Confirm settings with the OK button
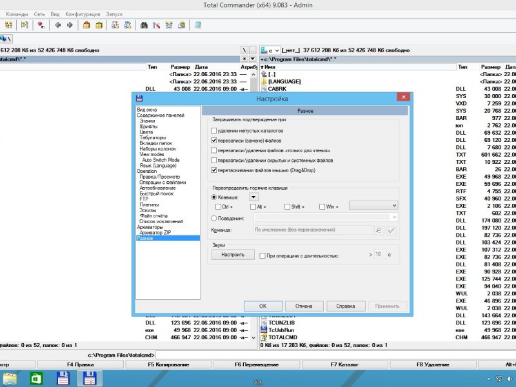This screenshot has width=516, height=387. tap(263, 306)
